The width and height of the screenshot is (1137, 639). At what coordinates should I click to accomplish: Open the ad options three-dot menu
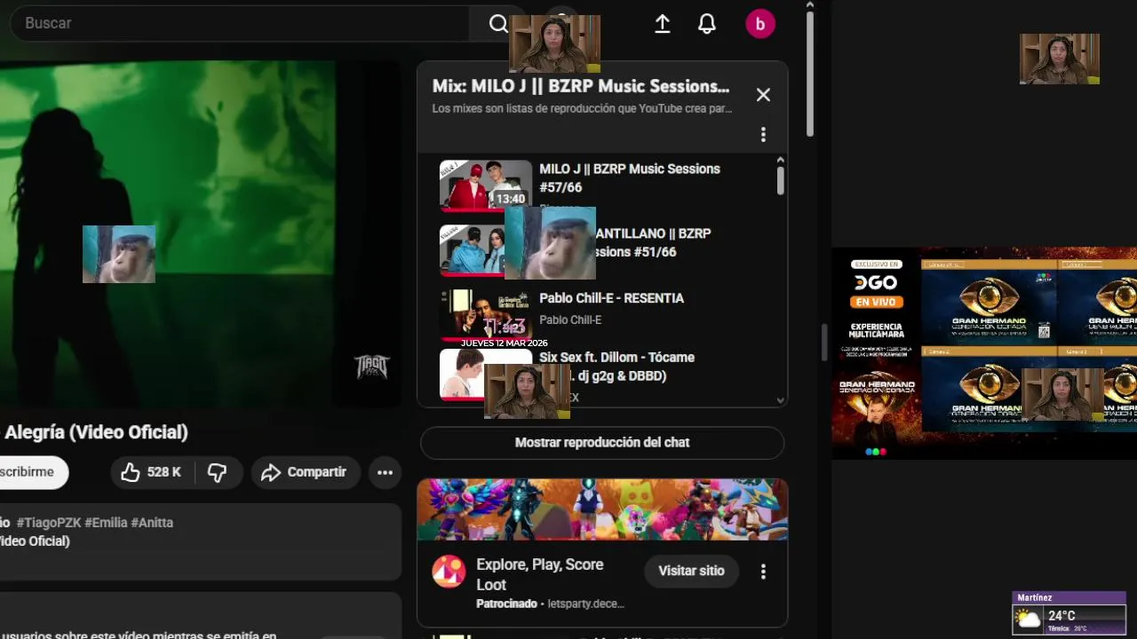point(763,572)
